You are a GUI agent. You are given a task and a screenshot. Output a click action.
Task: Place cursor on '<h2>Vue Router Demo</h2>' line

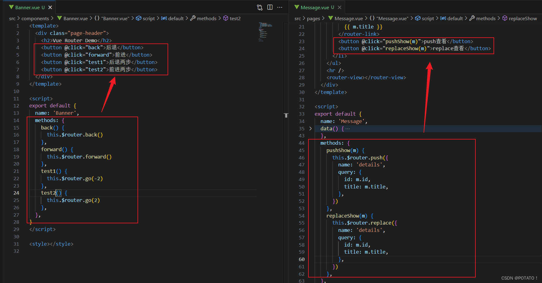76,40
